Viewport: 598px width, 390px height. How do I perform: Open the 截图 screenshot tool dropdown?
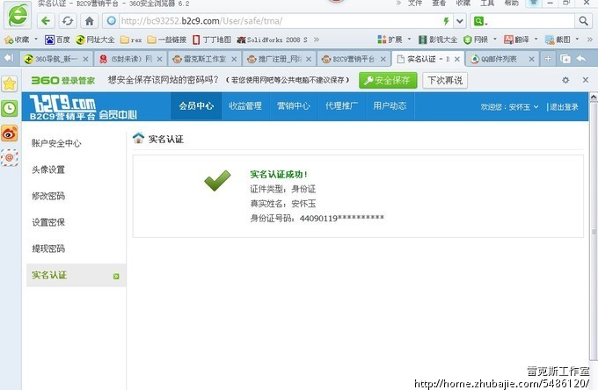562,40
